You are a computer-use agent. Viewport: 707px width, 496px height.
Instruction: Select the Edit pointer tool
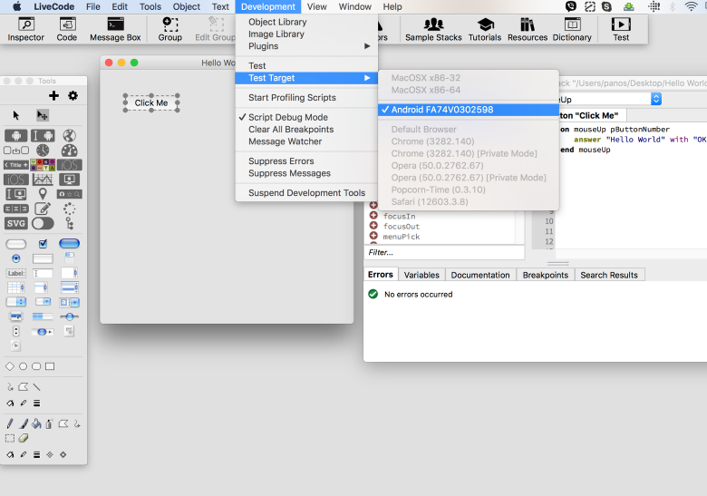[x=43, y=115]
